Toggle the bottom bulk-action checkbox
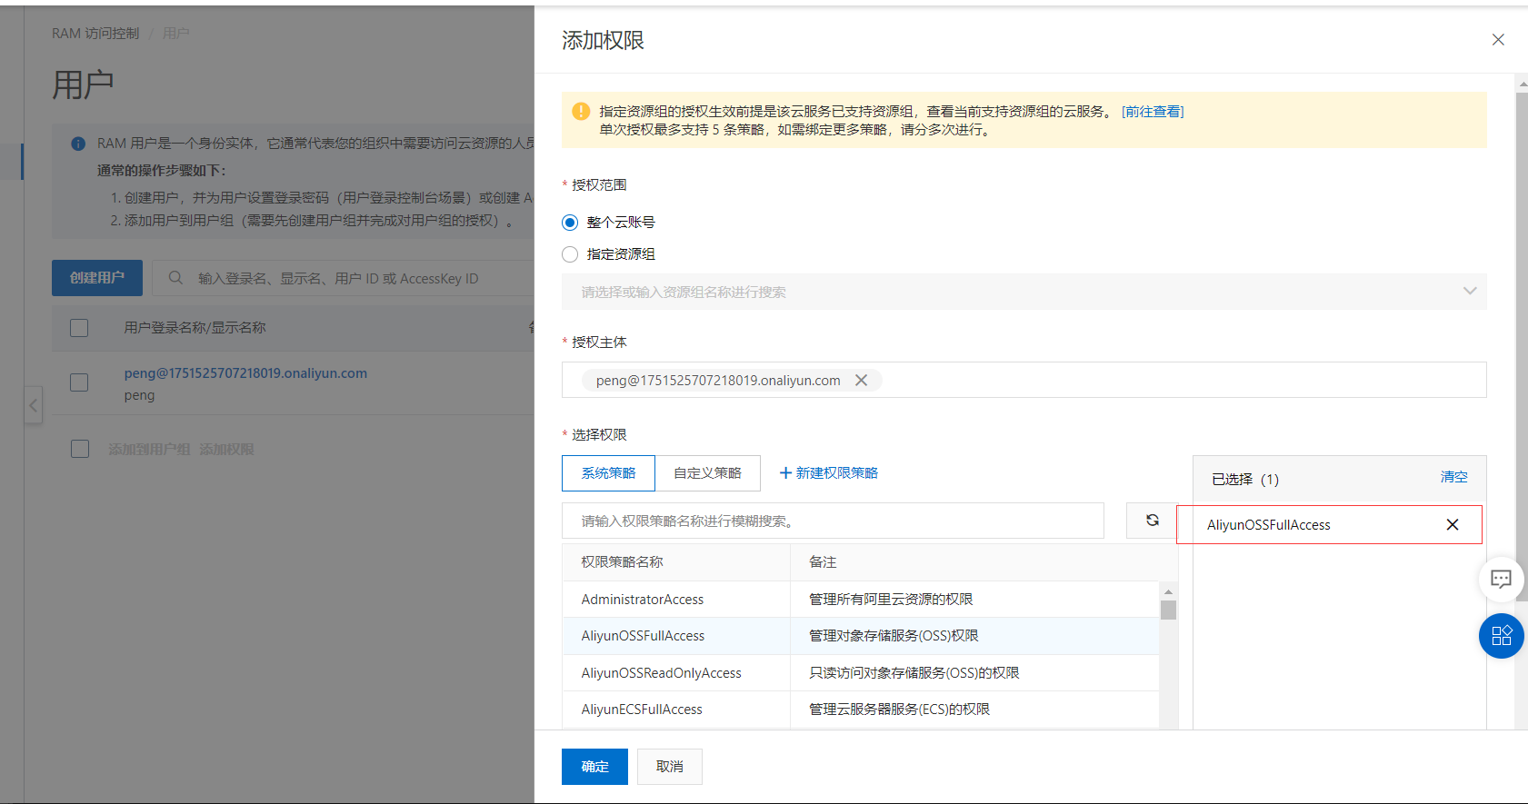The image size is (1528, 804). tap(80, 449)
